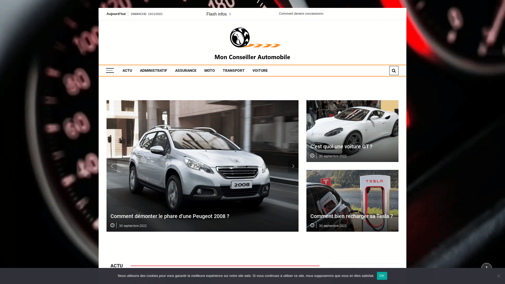Open the ACTU menu item

tap(127, 70)
